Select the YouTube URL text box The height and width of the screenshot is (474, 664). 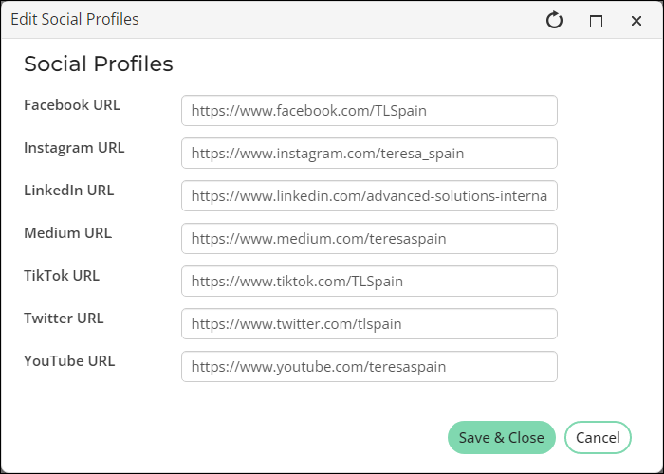[369, 367]
